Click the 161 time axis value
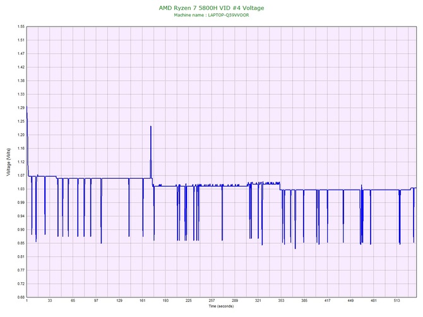 pyautogui.click(x=143, y=301)
